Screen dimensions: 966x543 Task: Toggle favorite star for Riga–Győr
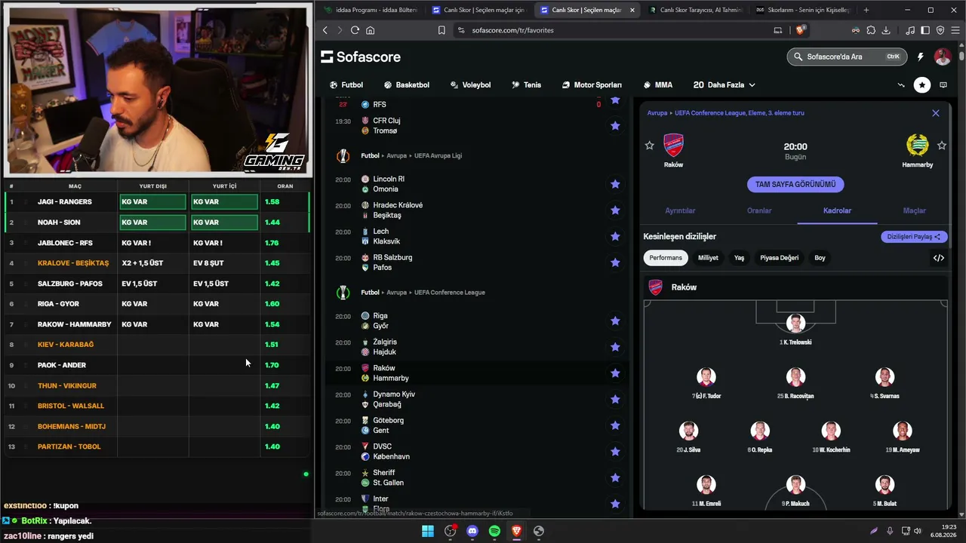615,321
